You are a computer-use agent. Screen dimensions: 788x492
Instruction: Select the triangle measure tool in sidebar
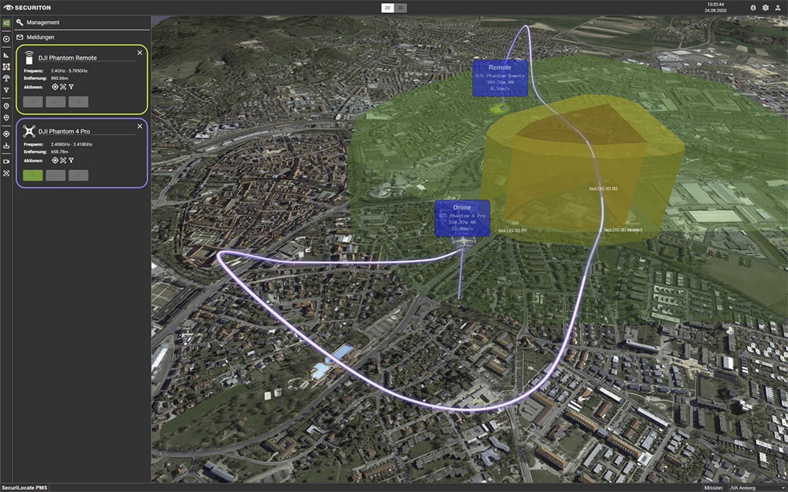[x=6, y=55]
